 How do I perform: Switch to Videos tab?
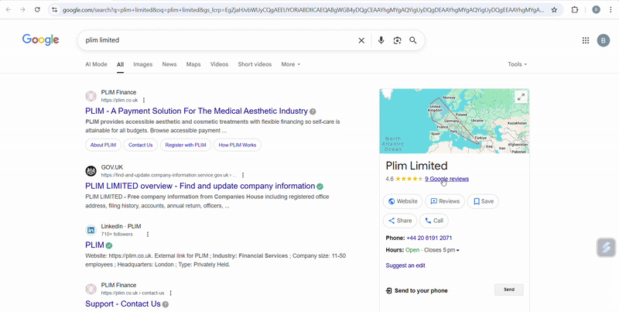[x=219, y=64]
